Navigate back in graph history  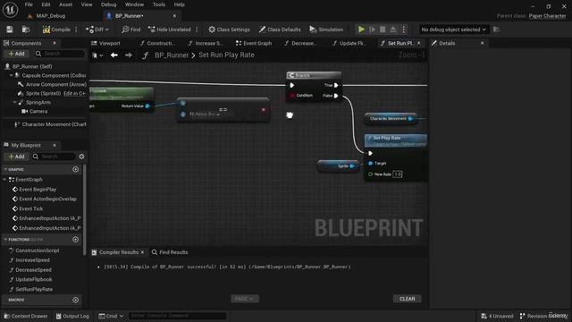point(114,55)
